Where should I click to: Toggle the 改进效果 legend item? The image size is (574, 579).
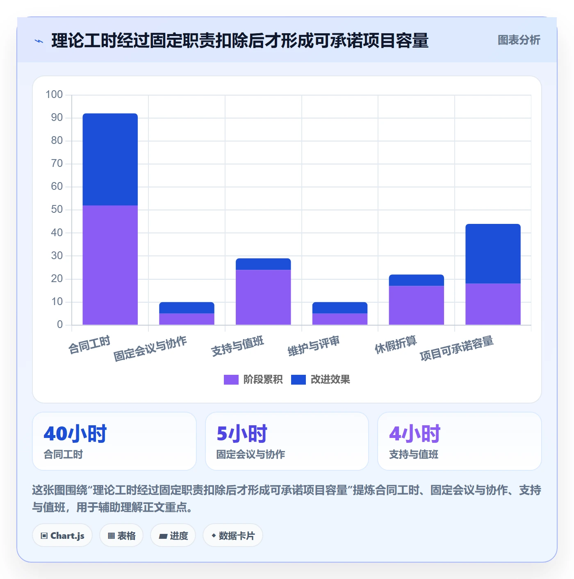click(x=321, y=379)
